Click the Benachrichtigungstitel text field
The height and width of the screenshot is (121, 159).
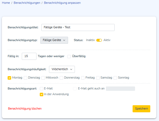pyautogui.click(x=78, y=27)
